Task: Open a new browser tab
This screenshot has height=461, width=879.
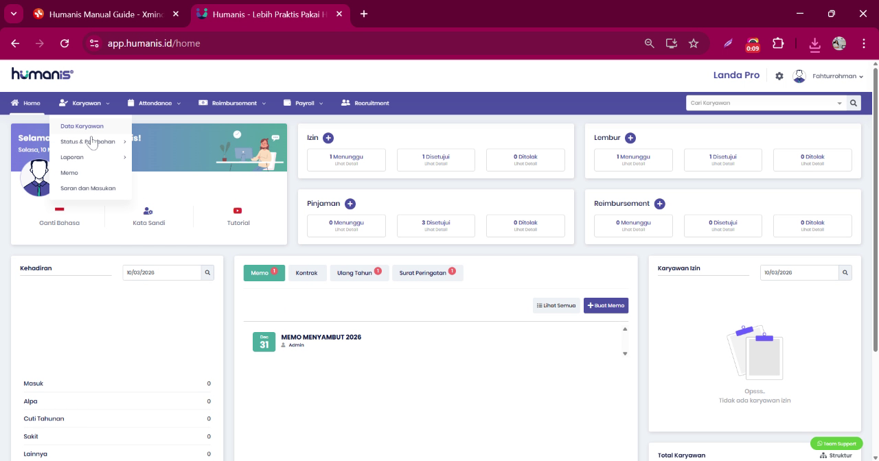Action: [364, 14]
